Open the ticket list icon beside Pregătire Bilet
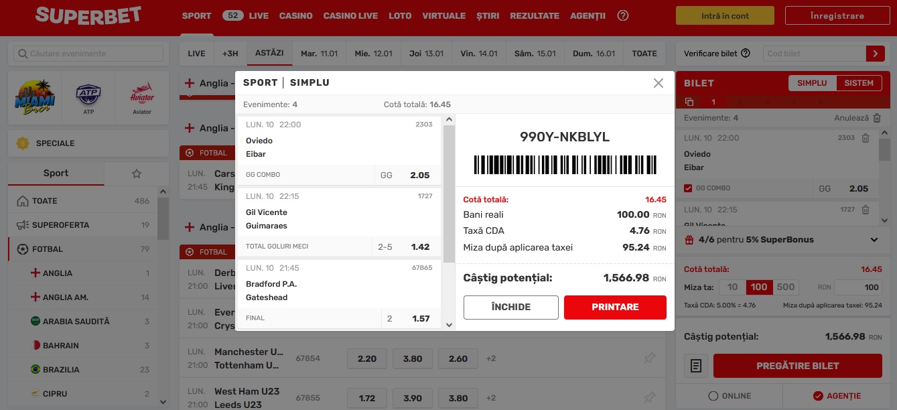Viewport: 897px width, 410px height. coord(696,366)
